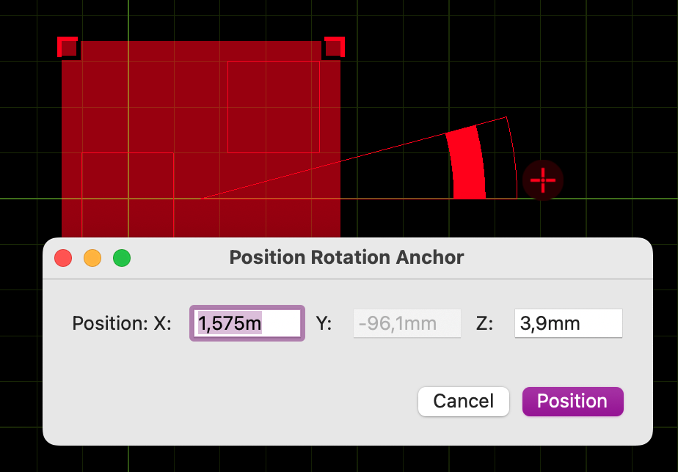
Task: Close the dialog with red traffic light
Action: click(x=63, y=258)
